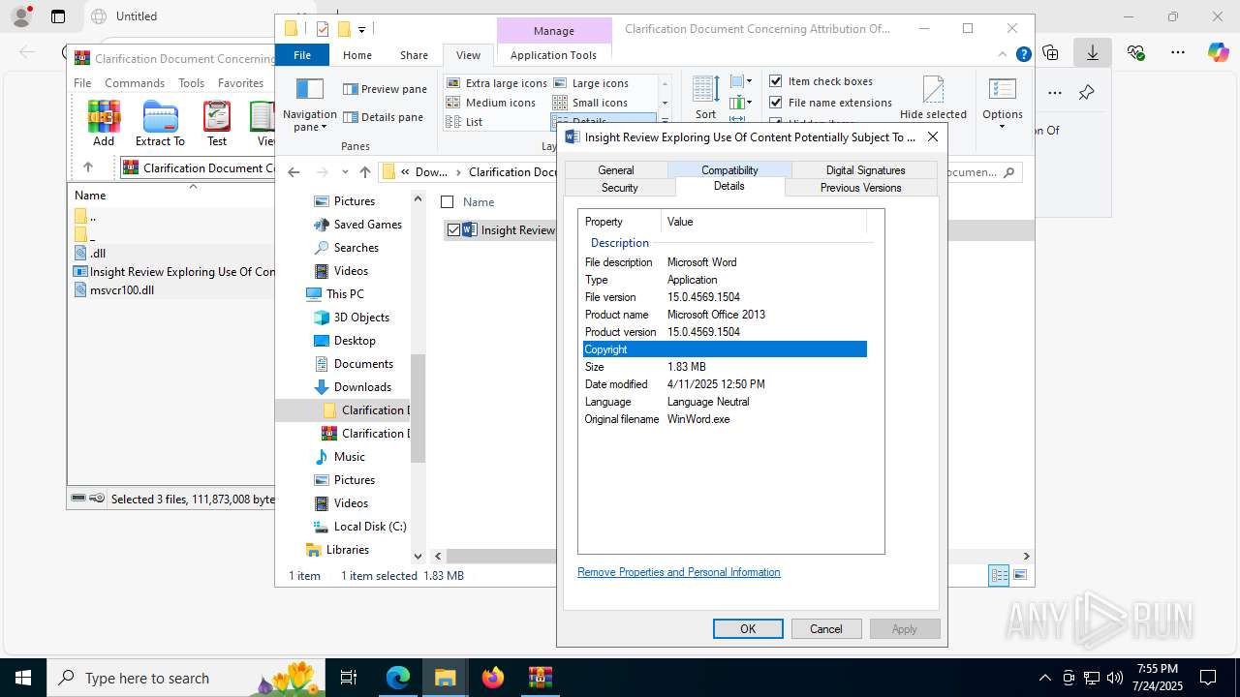Image resolution: width=1240 pixels, height=697 pixels.
Task: Switch to large thumbnails view in status bar
Action: point(1019,575)
